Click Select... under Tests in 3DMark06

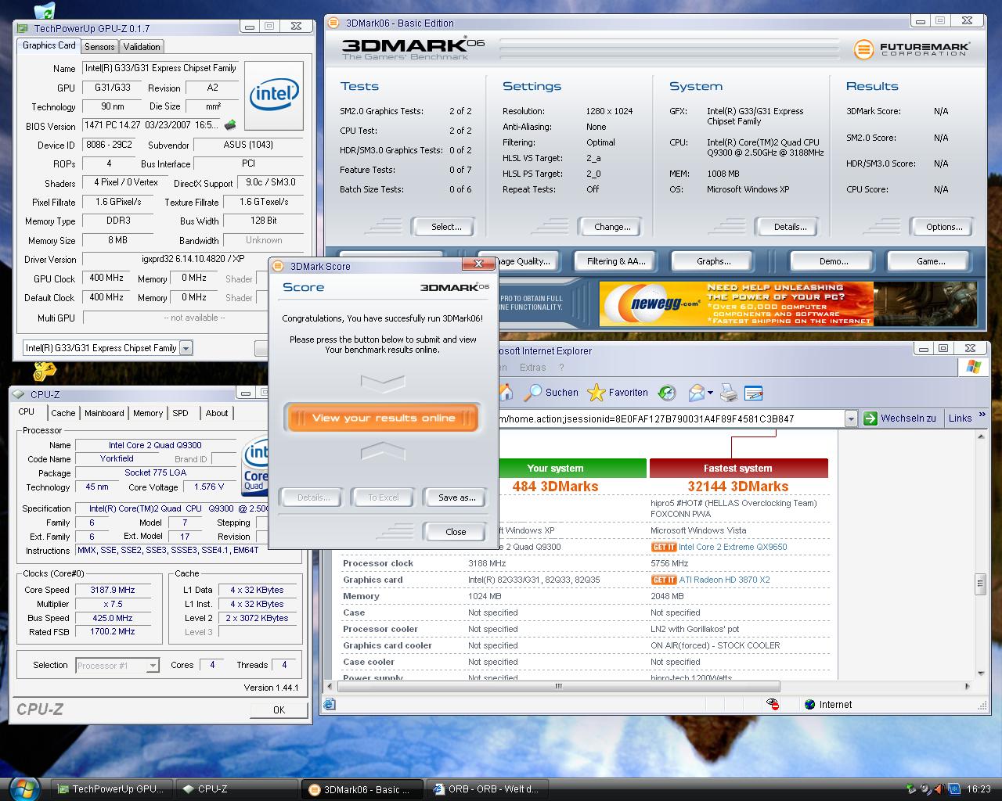coord(446,227)
